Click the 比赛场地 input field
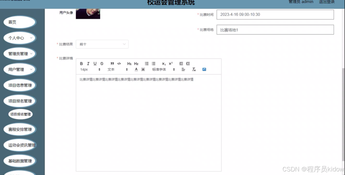 275,30
